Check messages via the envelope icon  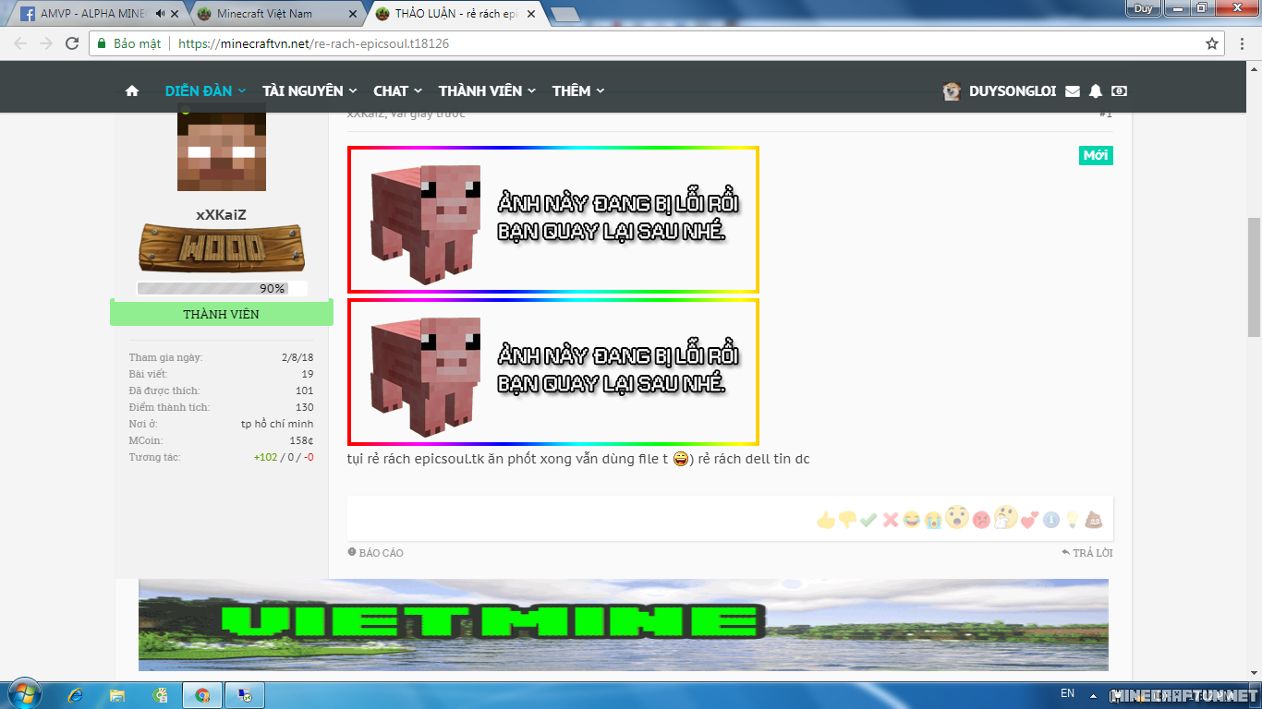tap(1072, 90)
